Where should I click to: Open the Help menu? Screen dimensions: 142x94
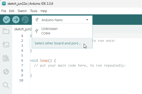coord(44,11)
